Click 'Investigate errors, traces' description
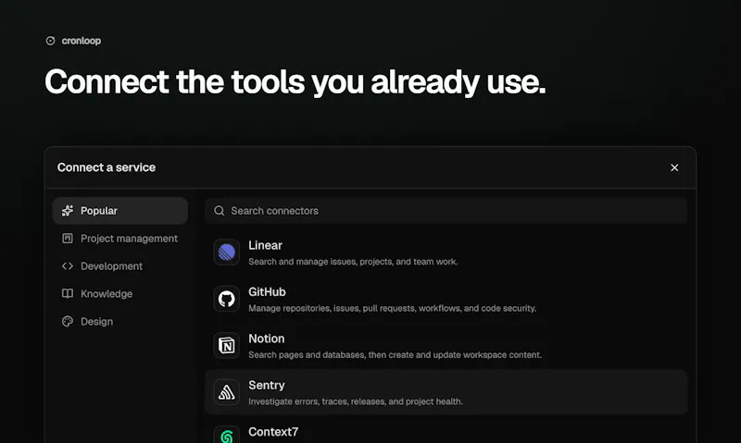 coord(356,401)
